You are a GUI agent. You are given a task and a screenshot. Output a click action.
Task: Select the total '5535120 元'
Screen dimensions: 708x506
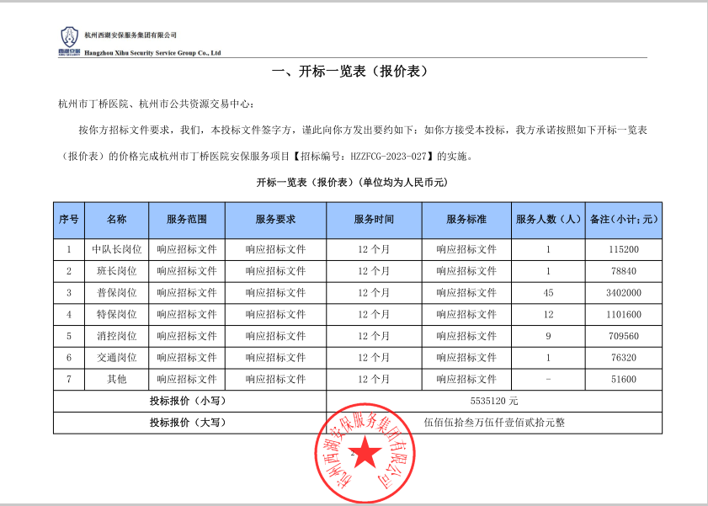pyautogui.click(x=494, y=401)
